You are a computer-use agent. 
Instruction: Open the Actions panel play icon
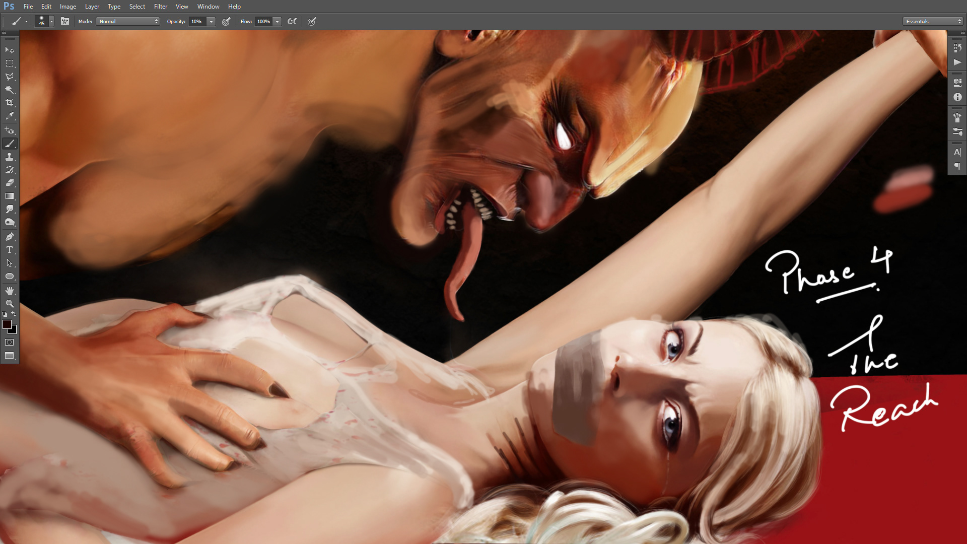click(x=957, y=62)
